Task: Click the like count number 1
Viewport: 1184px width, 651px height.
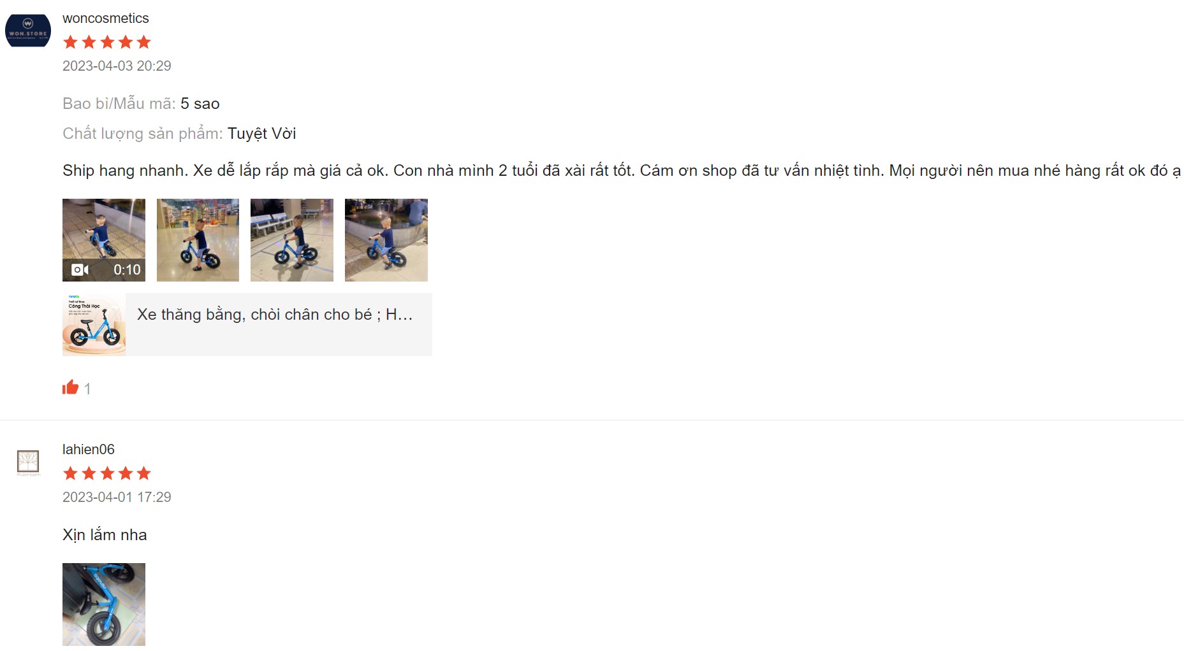Action: tap(87, 389)
